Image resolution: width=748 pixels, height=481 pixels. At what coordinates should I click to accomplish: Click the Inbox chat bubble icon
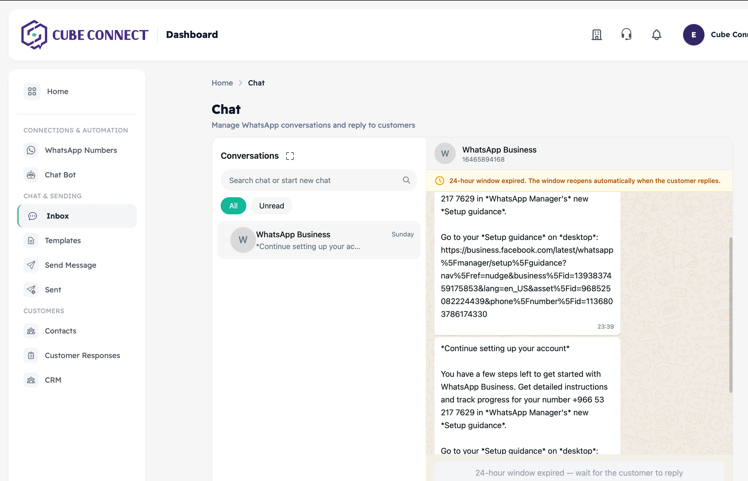coord(33,216)
